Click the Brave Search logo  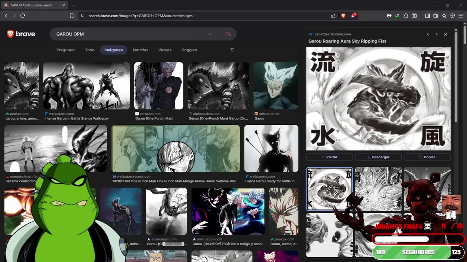click(x=21, y=34)
